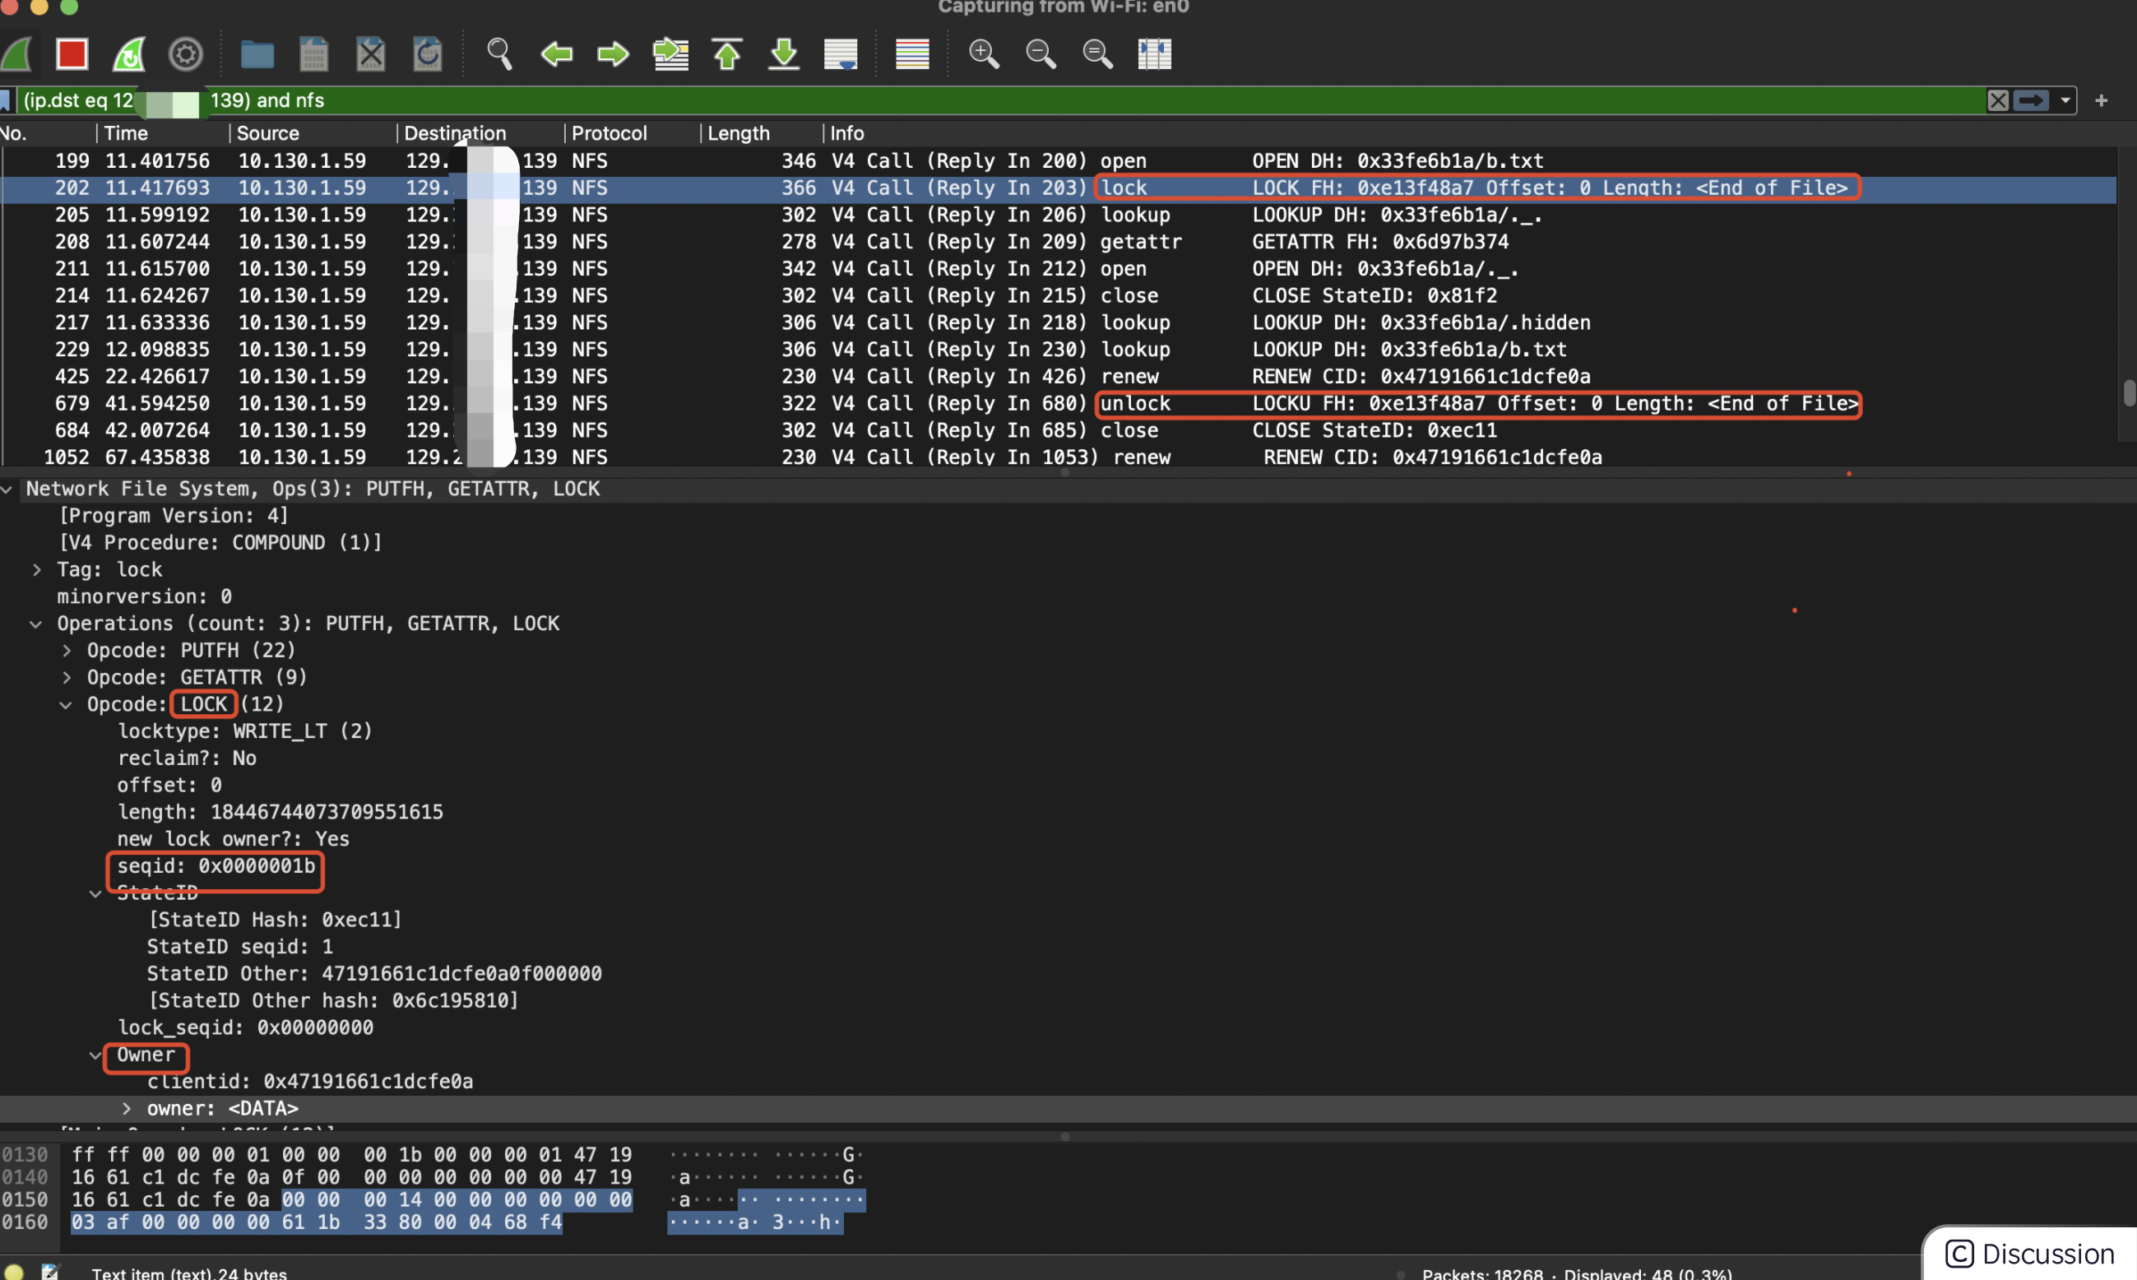
Task: Close the capture file with the X document icon
Action: click(371, 54)
